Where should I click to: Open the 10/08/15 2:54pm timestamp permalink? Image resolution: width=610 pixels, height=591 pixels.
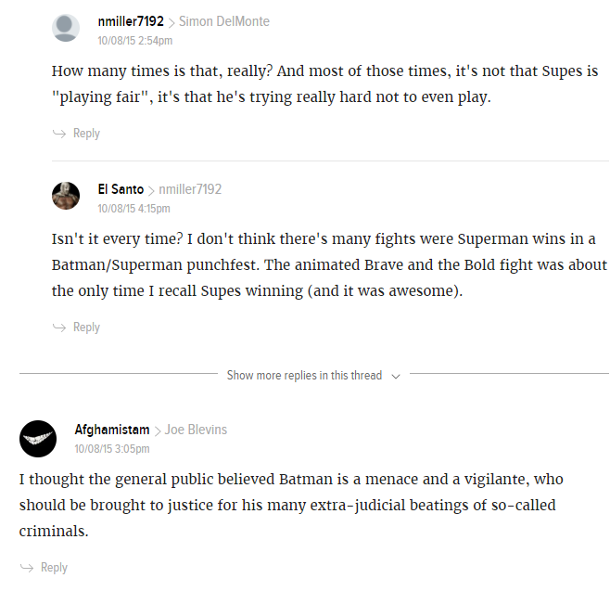[135, 41]
